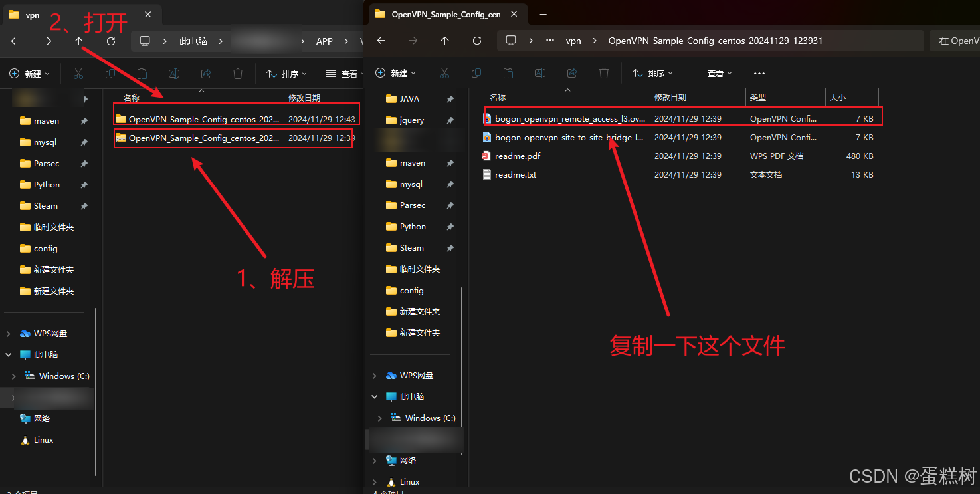Image resolution: width=980 pixels, height=494 pixels.
Task: Expand 网络 node in right window tree
Action: tap(374, 461)
